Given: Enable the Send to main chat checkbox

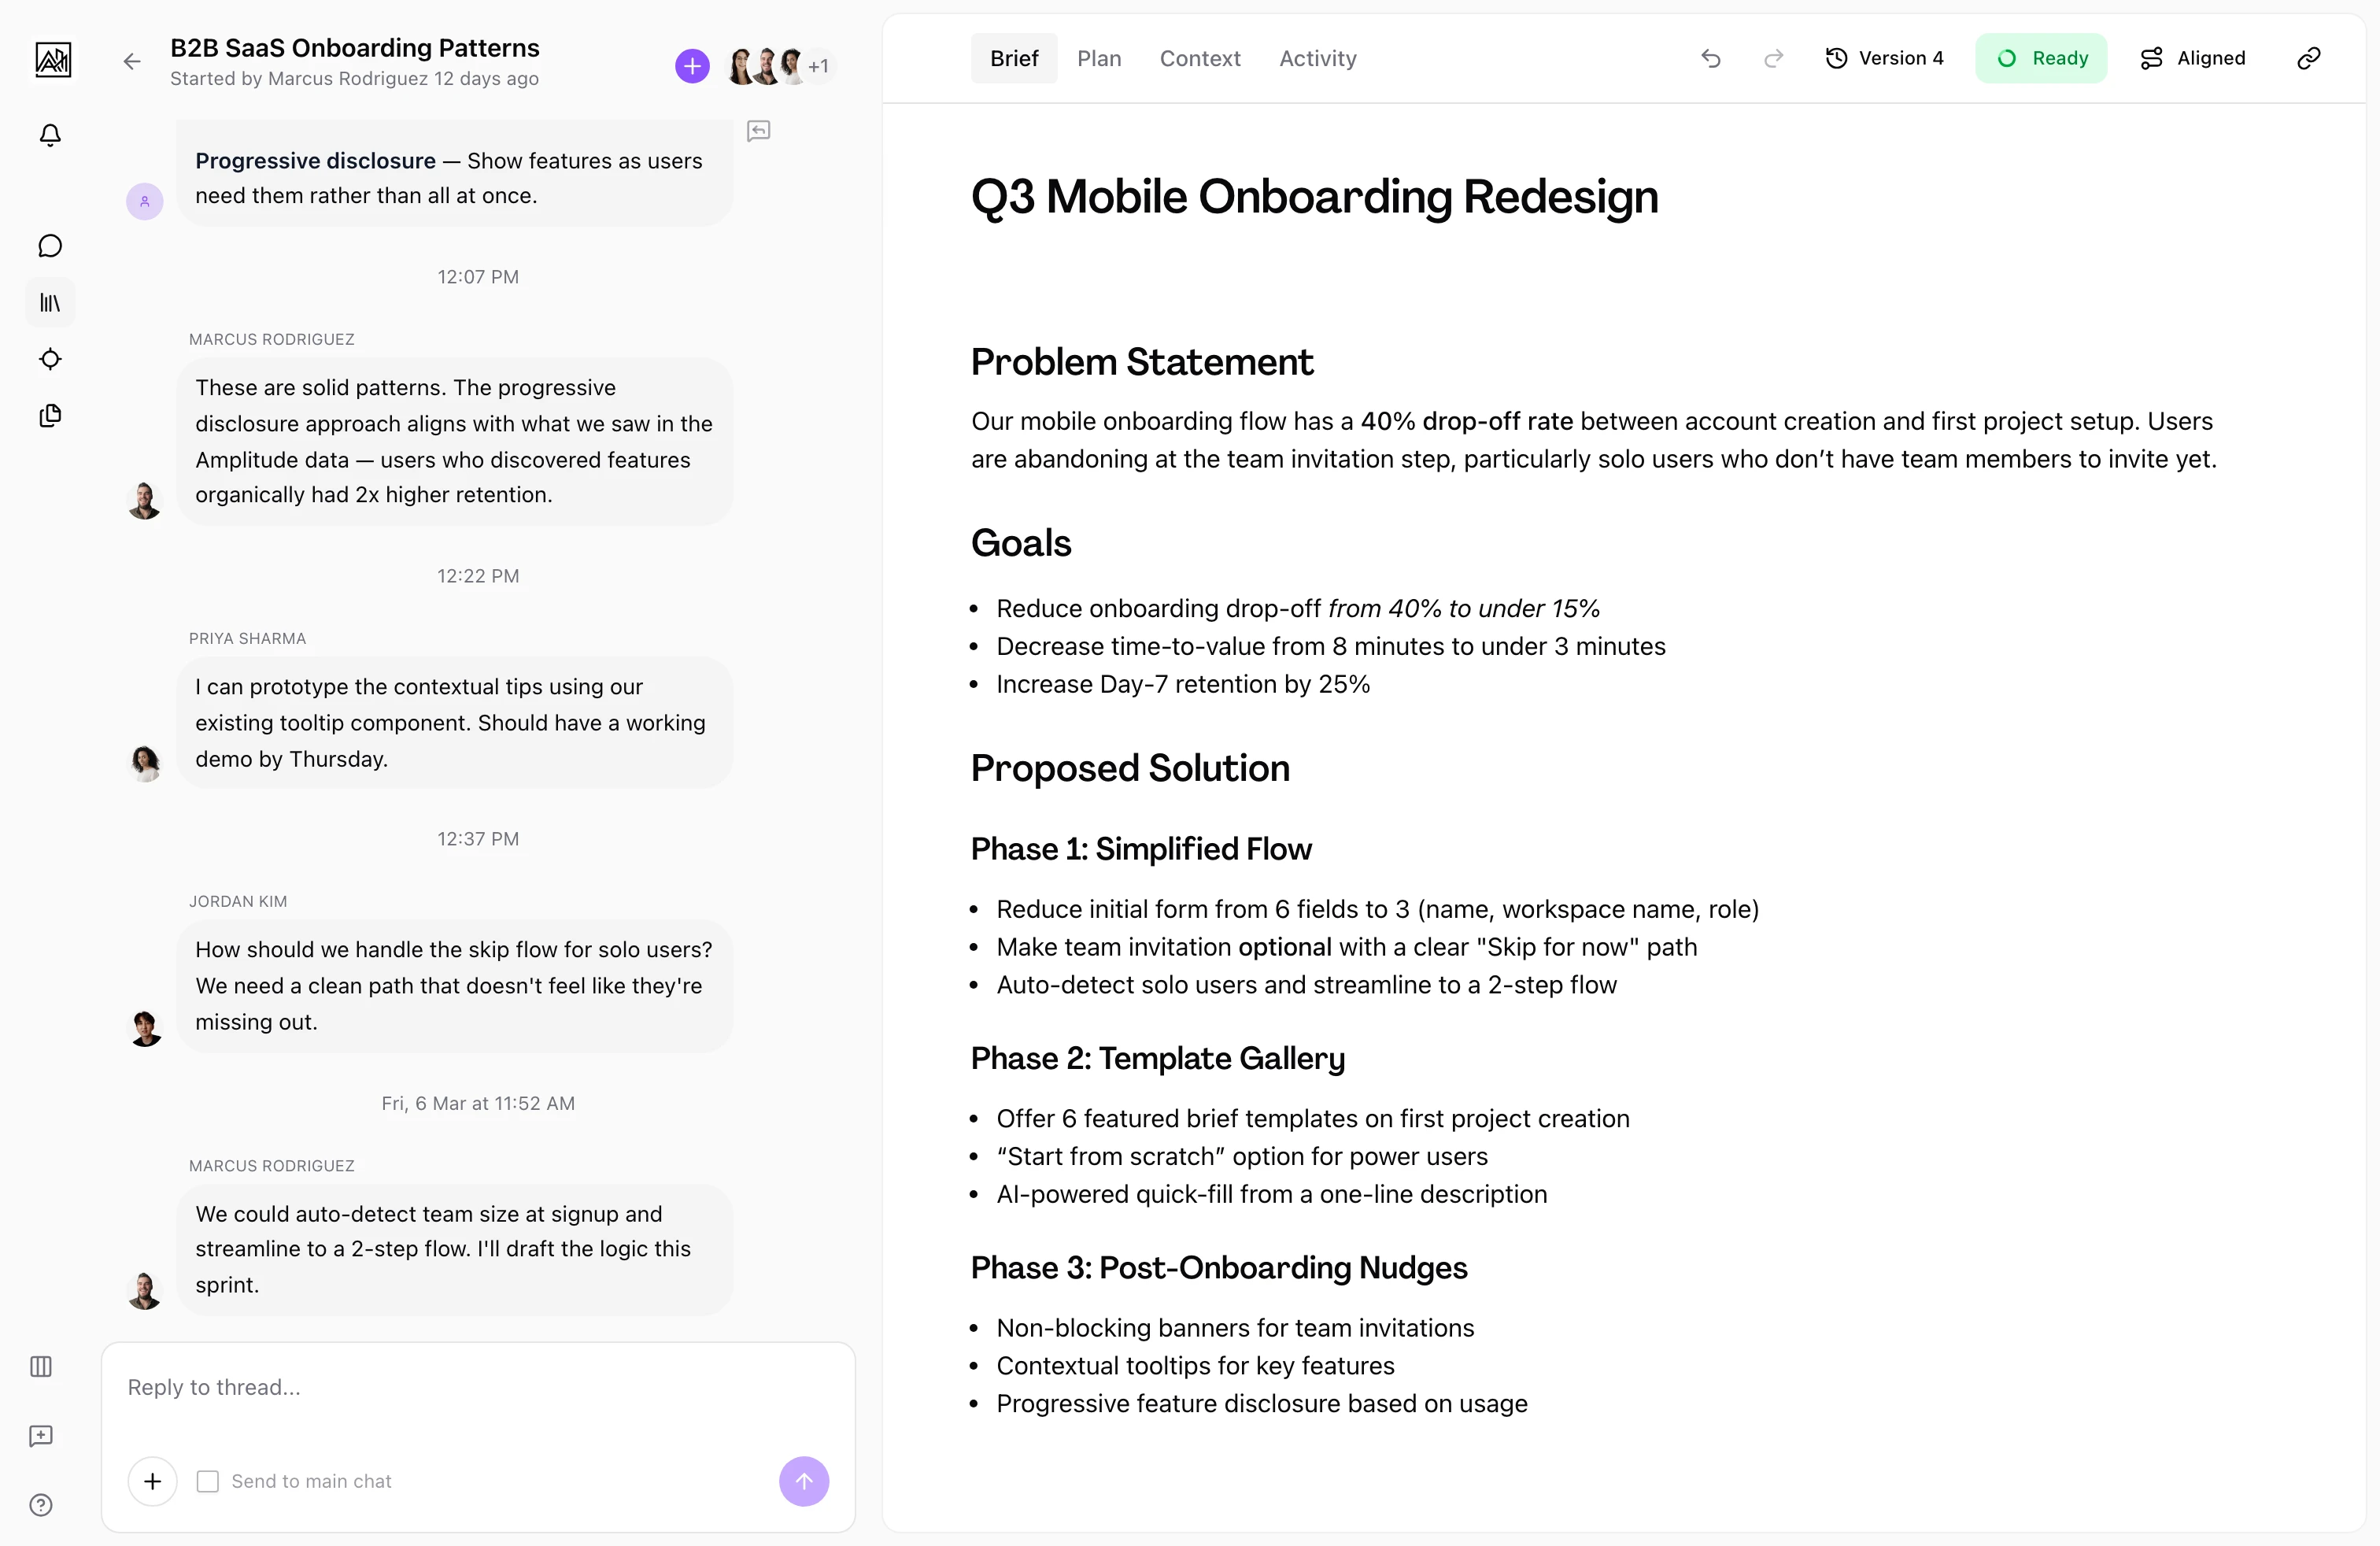Looking at the screenshot, I should click(208, 1481).
